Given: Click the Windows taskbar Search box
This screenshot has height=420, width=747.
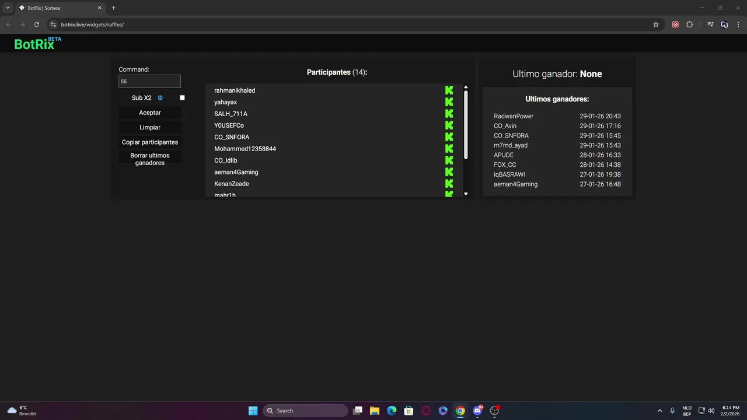Looking at the screenshot, I should pyautogui.click(x=305, y=411).
